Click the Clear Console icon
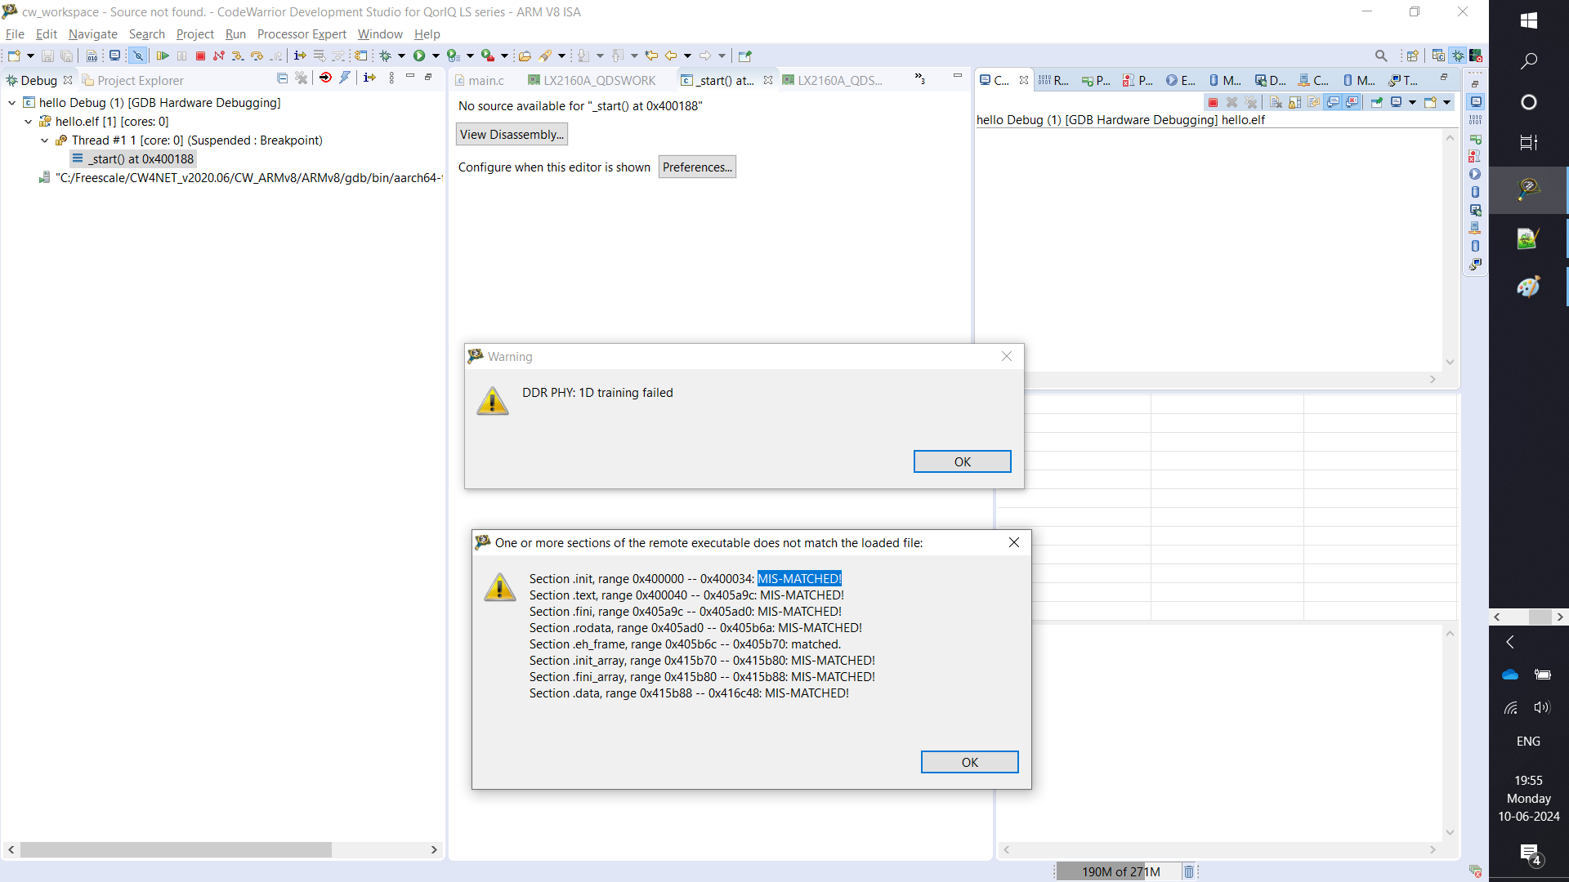 pos(1276,102)
